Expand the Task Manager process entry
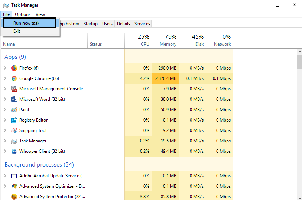 coord(5,141)
